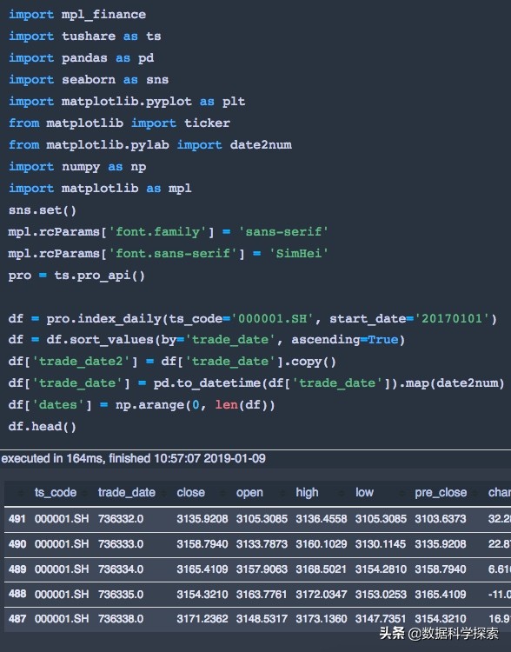Click high value 3136.4558
The width and height of the screenshot is (511, 652).
[321, 519]
